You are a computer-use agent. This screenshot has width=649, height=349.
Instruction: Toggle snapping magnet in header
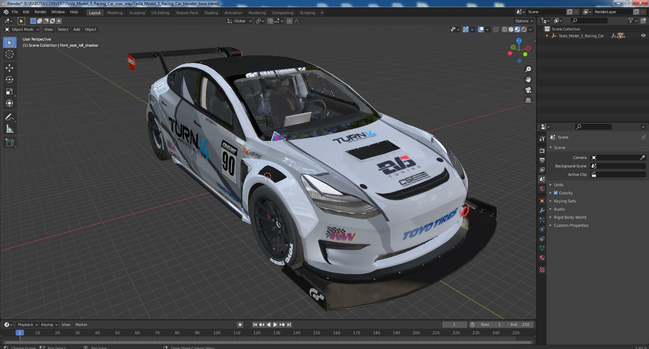click(270, 21)
